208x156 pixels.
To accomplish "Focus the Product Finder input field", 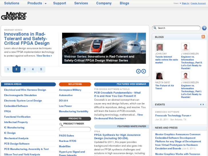I will [75, 129].
